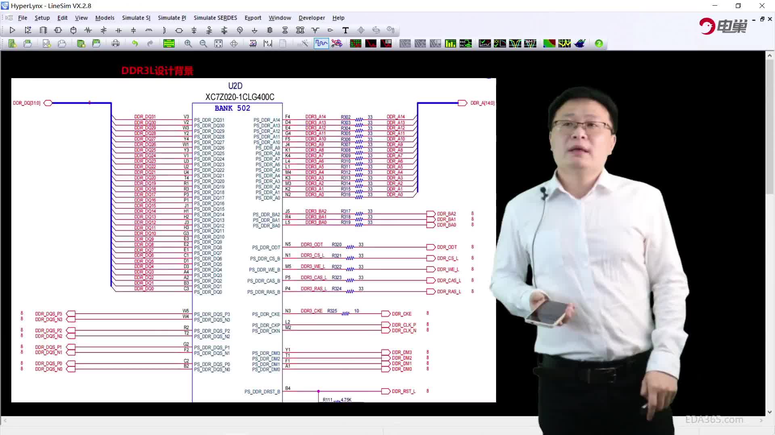The height and width of the screenshot is (435, 775).
Task: Open the File menu
Action: coord(23,18)
